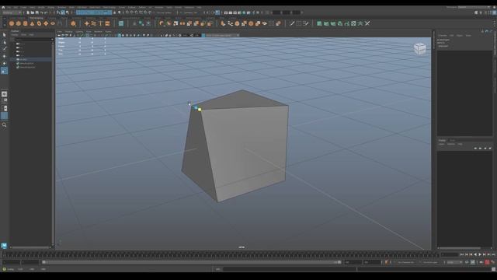Image resolution: width=497 pixels, height=280 pixels.
Task: Switch to four-view layout
Action: tap(4, 101)
